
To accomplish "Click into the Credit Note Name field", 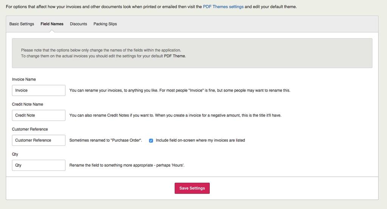I will [39, 115].
